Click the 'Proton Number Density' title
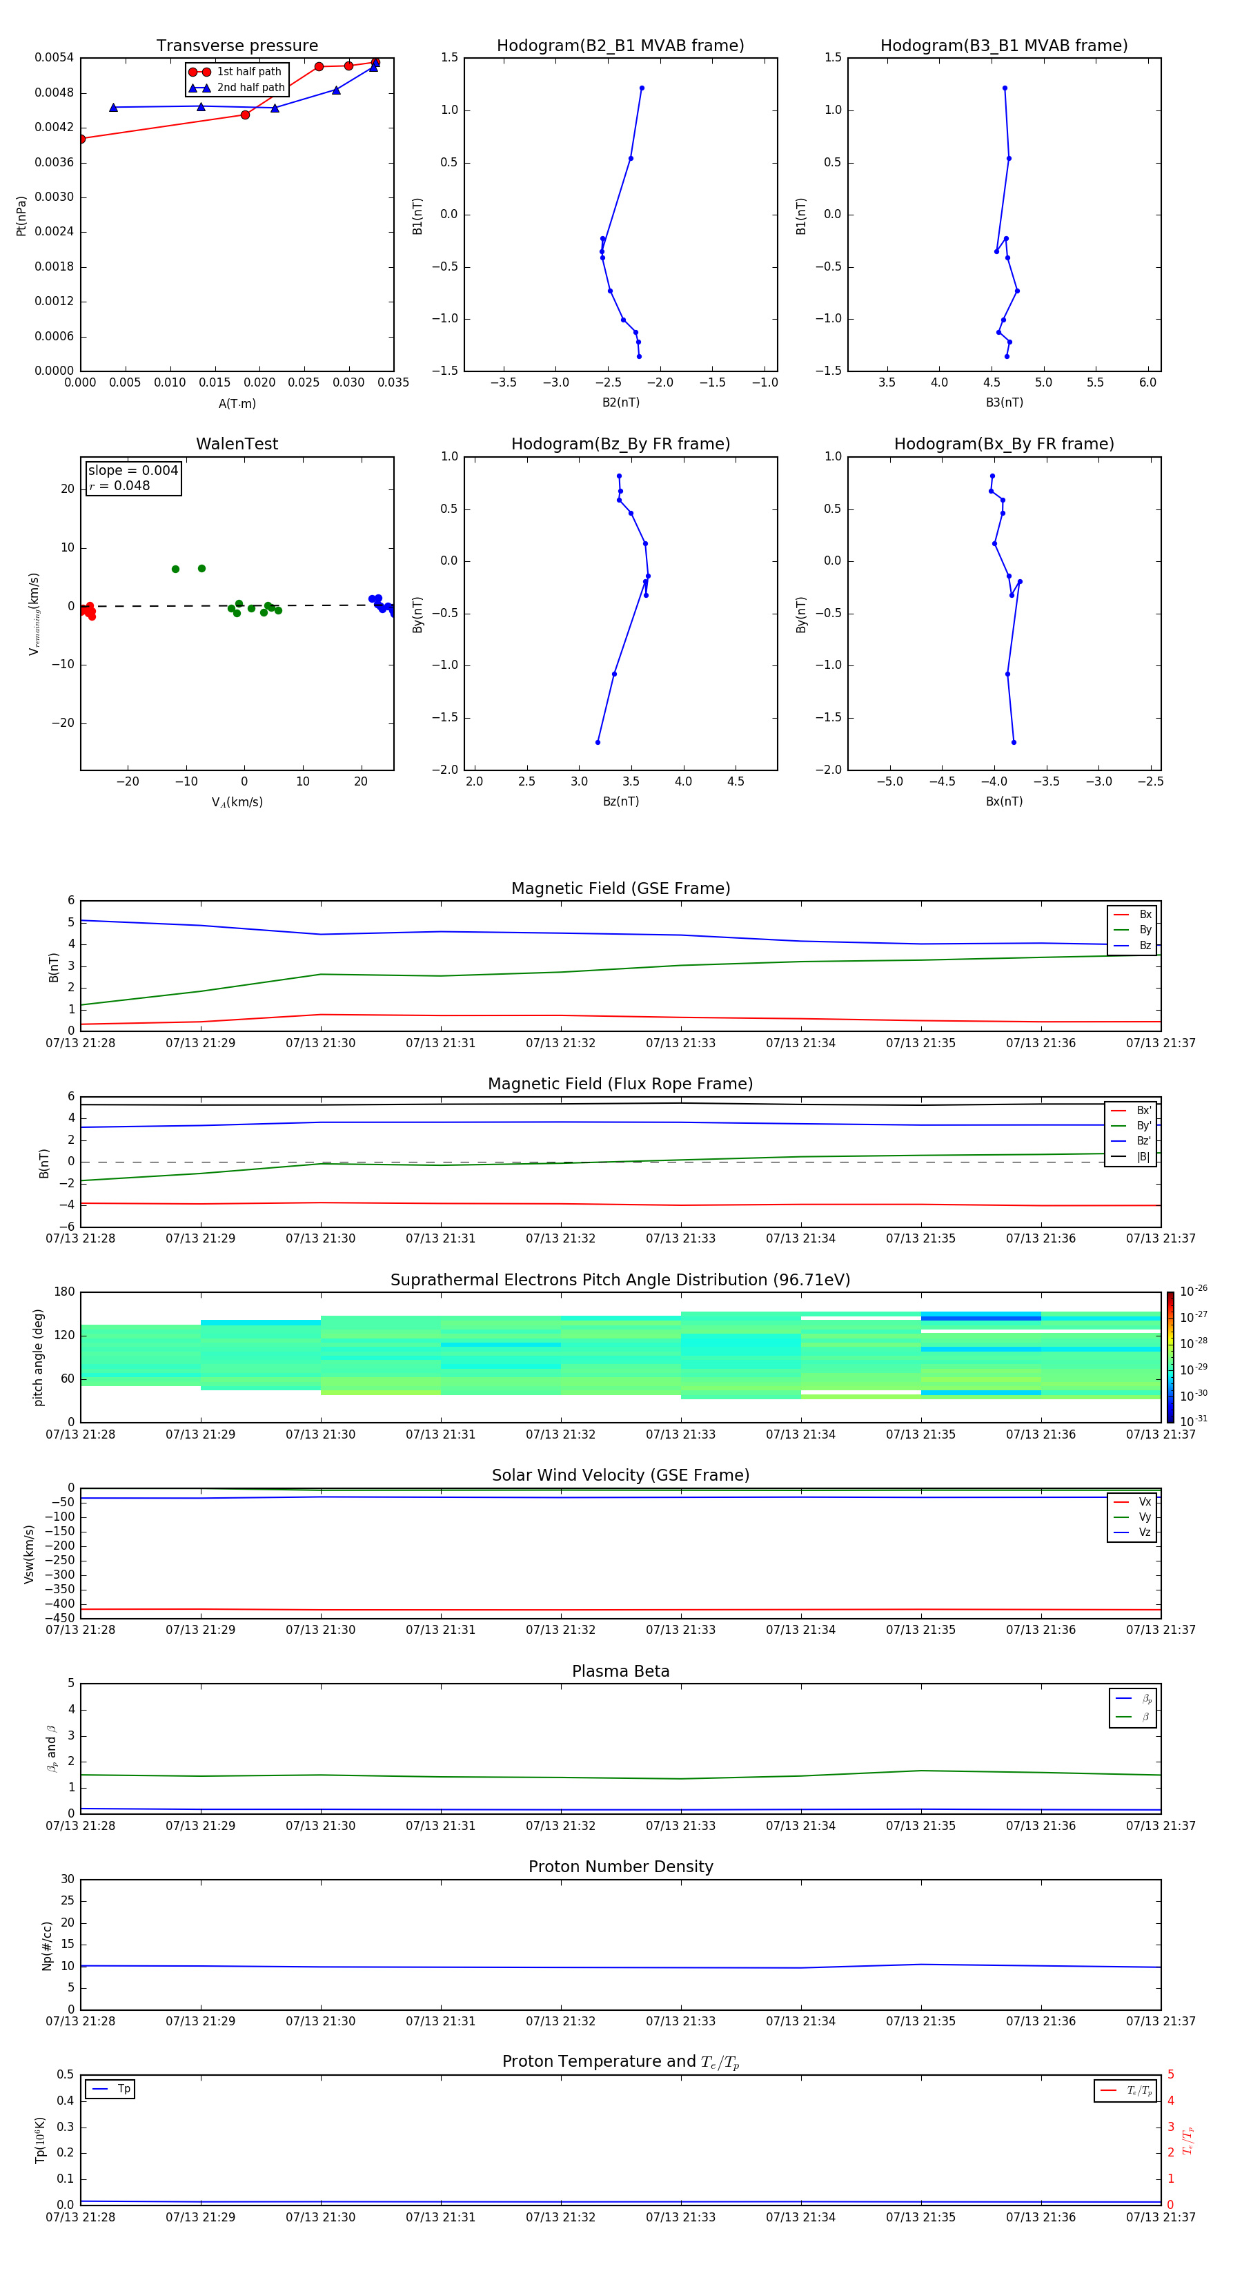 pyautogui.click(x=620, y=1867)
